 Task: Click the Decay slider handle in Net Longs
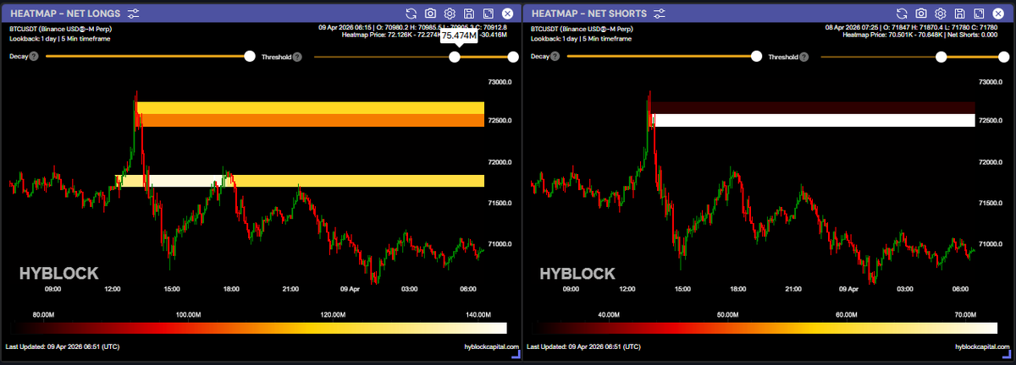point(249,57)
